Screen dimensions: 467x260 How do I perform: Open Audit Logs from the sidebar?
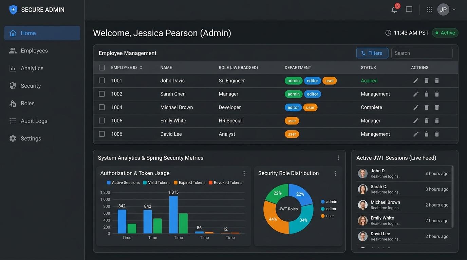(x=42, y=121)
